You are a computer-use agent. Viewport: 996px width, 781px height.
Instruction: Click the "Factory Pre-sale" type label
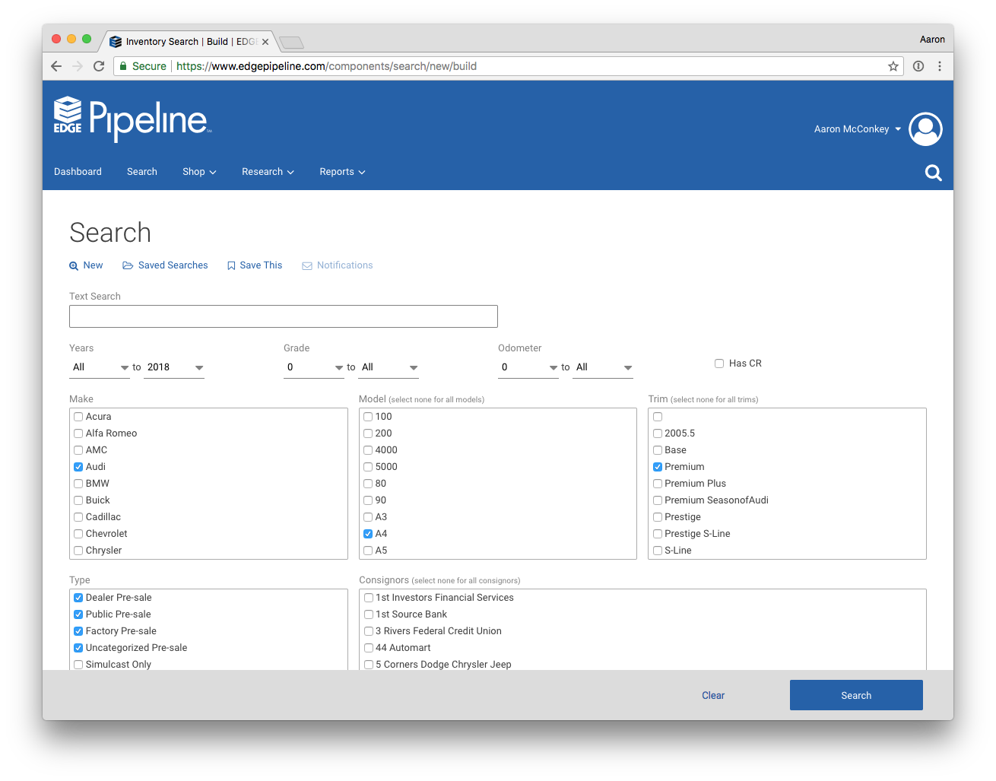click(121, 631)
